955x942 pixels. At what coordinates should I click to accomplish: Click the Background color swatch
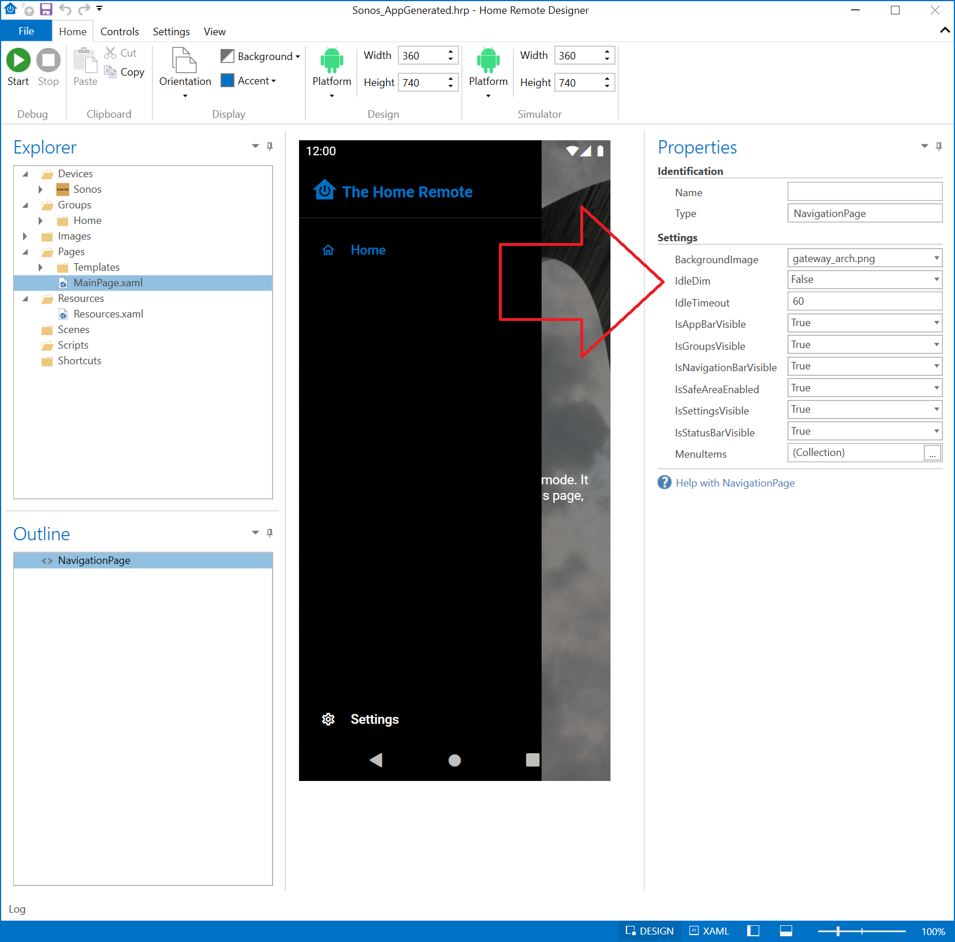point(227,55)
